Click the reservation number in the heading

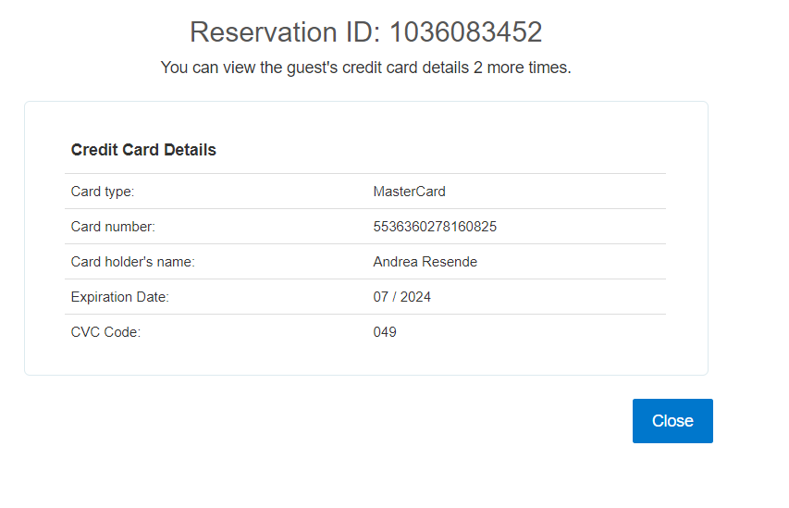[465, 32]
